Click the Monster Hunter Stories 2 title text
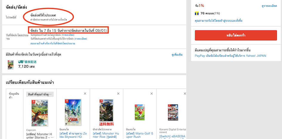Viewport: 282px width, 139px height. pos(40,136)
